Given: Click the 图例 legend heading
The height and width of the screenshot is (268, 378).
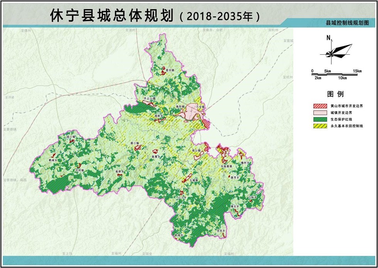Looking at the screenshot, I should coord(335,94).
